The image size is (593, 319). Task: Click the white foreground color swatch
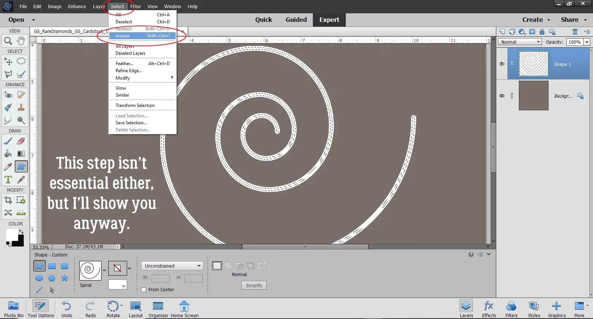click(x=11, y=234)
